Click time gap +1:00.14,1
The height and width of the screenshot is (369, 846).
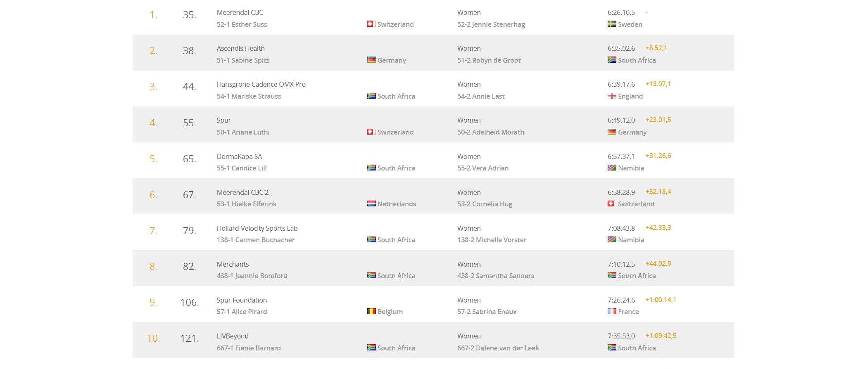point(661,300)
